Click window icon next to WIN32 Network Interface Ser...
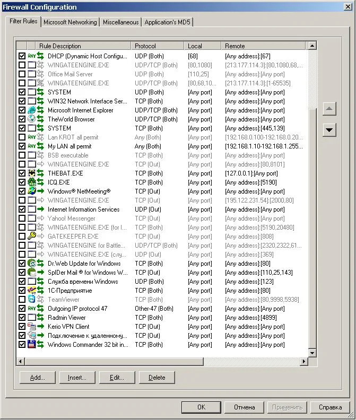 [x=32, y=101]
